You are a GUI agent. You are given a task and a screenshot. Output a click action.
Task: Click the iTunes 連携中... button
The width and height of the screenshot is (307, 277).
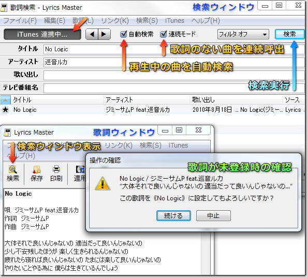[x=42, y=35]
